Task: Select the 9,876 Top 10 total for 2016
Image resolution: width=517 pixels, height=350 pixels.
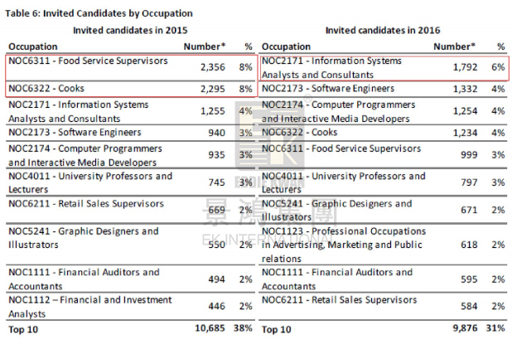Action: pyautogui.click(x=466, y=328)
